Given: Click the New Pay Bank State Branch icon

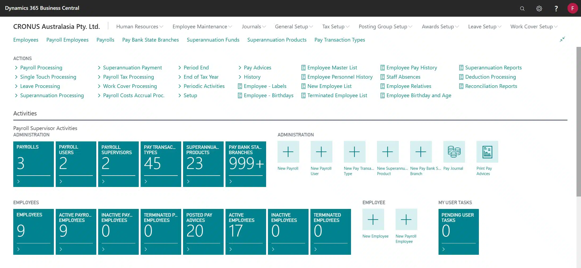Looking at the screenshot, I should (x=420, y=152).
